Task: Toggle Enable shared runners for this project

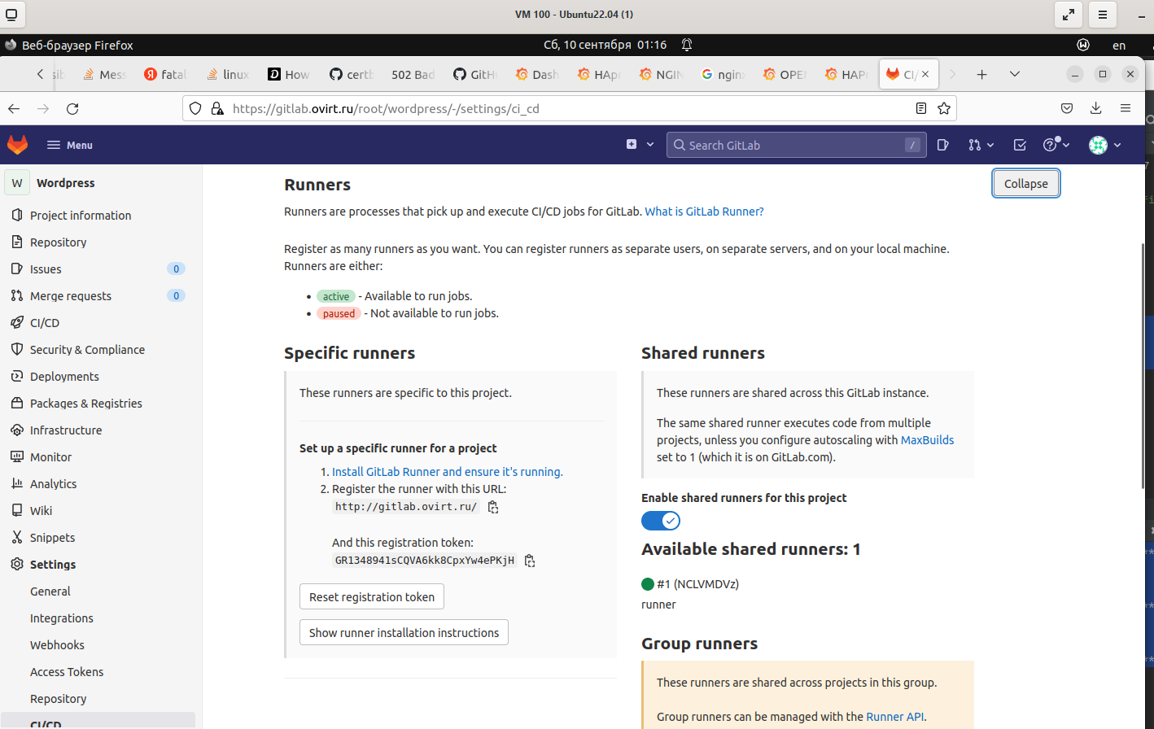Action: tap(661, 521)
